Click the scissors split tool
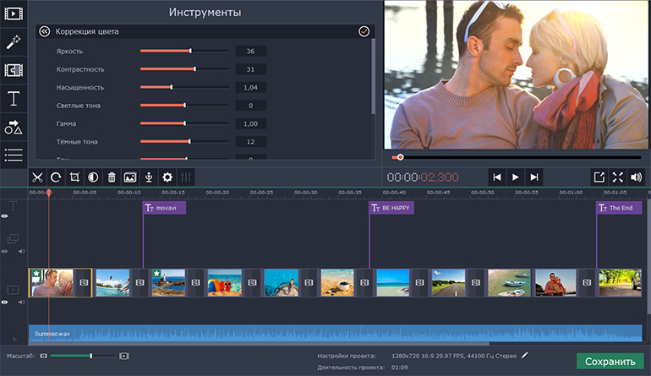This screenshot has width=651, height=376. (37, 177)
